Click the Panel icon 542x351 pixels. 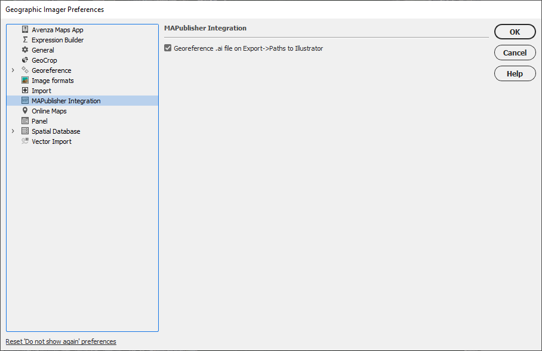tap(25, 121)
